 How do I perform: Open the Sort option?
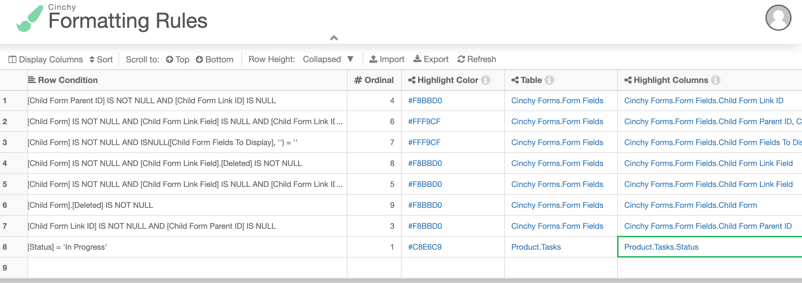[101, 59]
